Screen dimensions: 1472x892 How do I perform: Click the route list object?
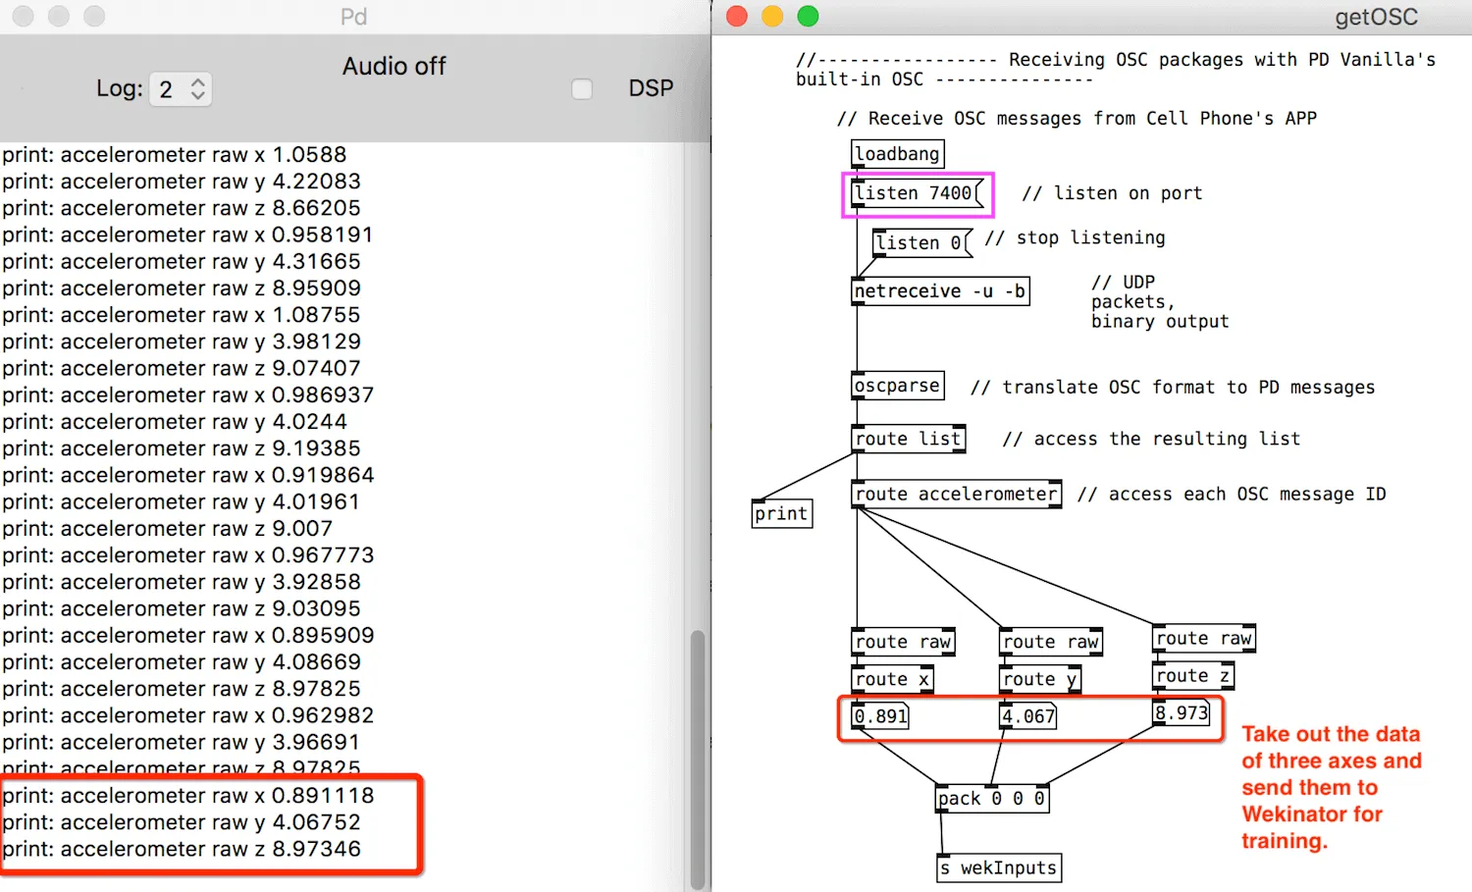tap(908, 439)
